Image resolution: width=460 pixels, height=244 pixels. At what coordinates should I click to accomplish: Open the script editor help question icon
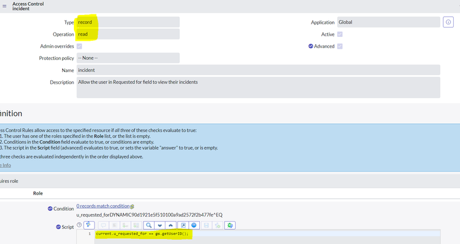point(79,225)
